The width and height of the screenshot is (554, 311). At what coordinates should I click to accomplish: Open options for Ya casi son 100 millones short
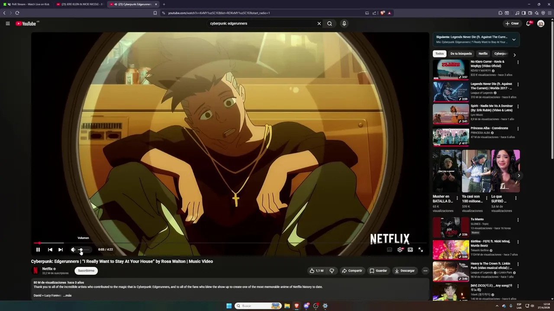point(486,198)
